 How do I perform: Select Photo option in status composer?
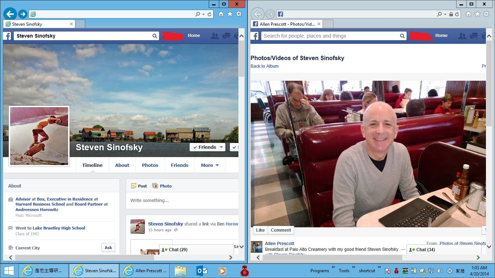tap(162, 186)
